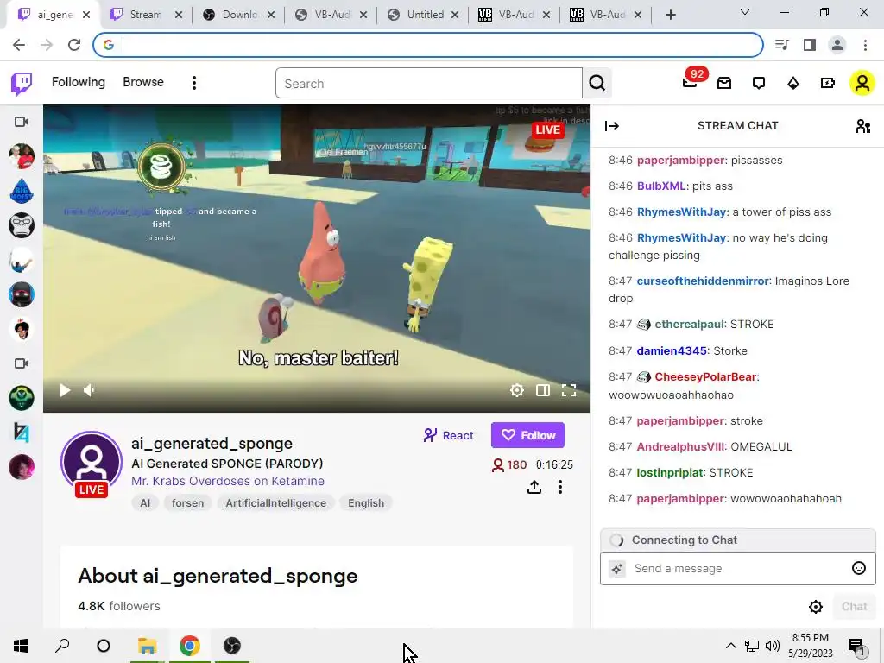Reload the current page
This screenshot has width=884, height=663.
tap(74, 45)
